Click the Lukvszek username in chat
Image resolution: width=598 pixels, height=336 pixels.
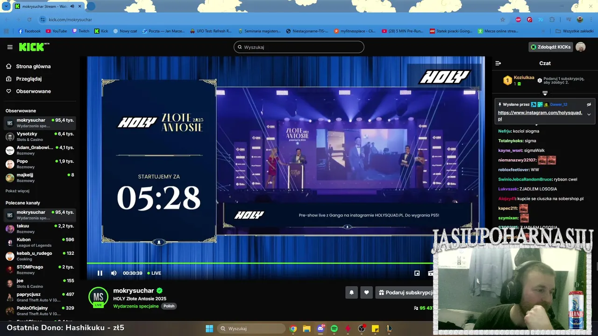click(x=508, y=189)
